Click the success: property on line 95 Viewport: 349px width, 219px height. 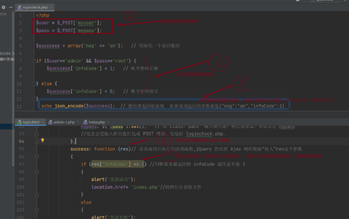coord(81,149)
